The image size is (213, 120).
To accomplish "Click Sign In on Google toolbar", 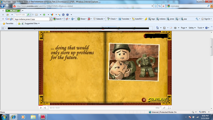I will click(x=206, y=19).
